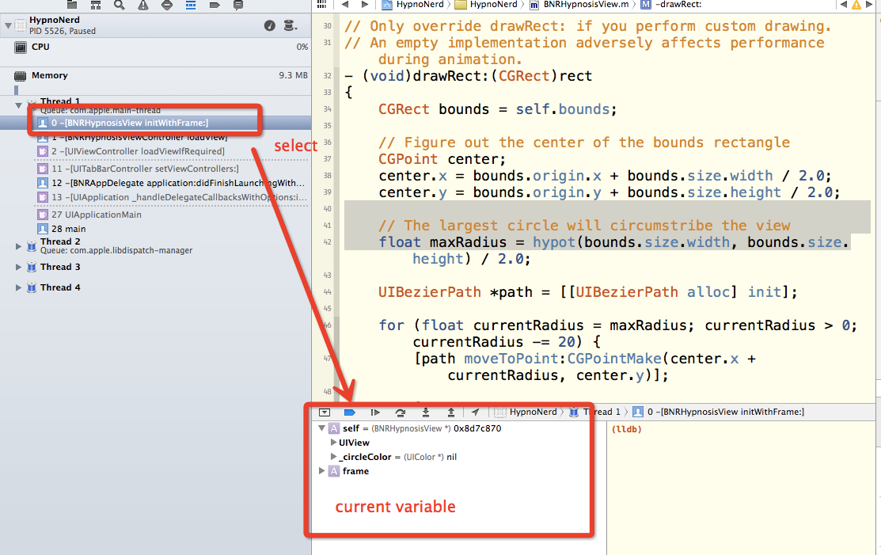Collapse the self variable disclosure triangle
The width and height of the screenshot is (881, 555).
[321, 428]
